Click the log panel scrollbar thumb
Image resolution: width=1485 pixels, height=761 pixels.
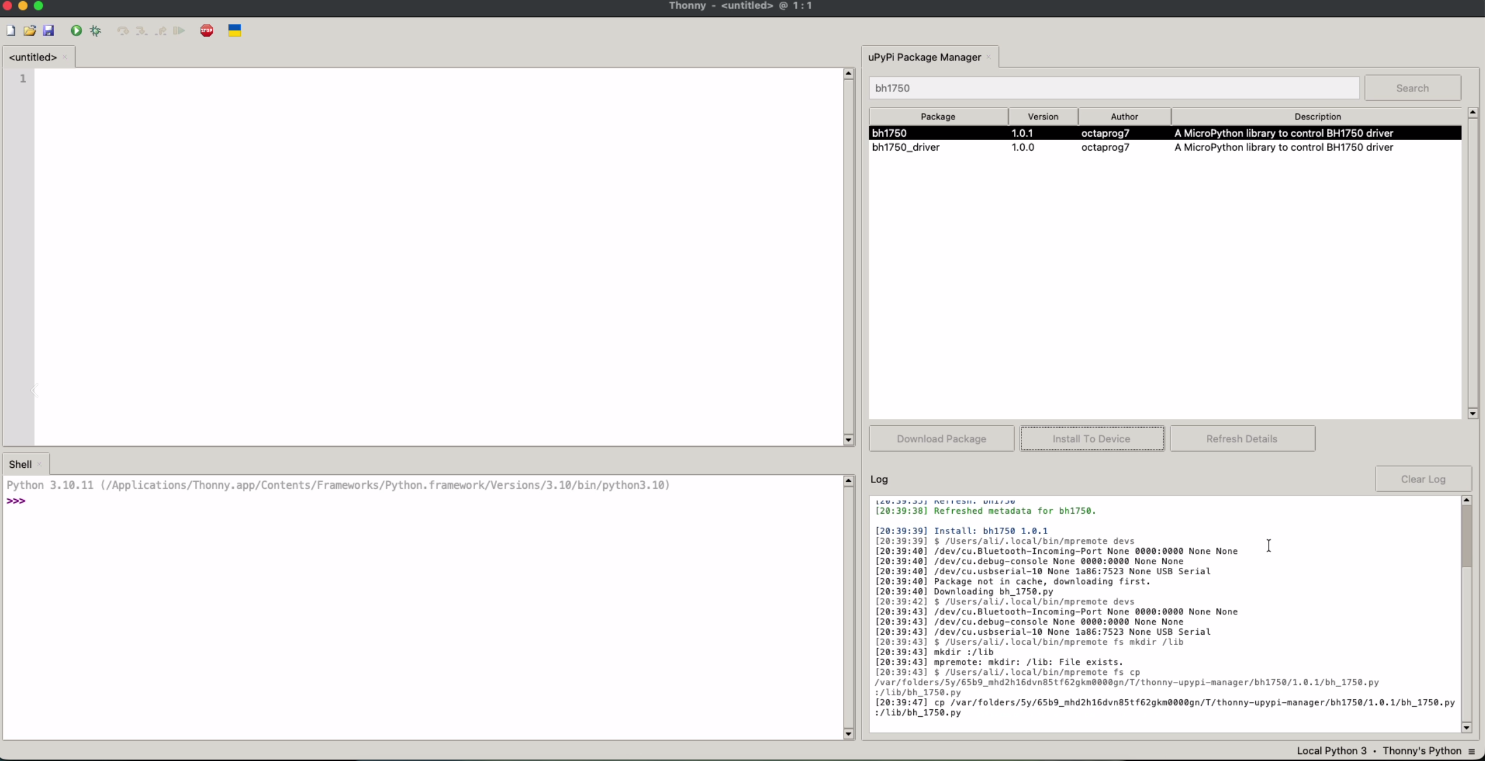[1466, 535]
